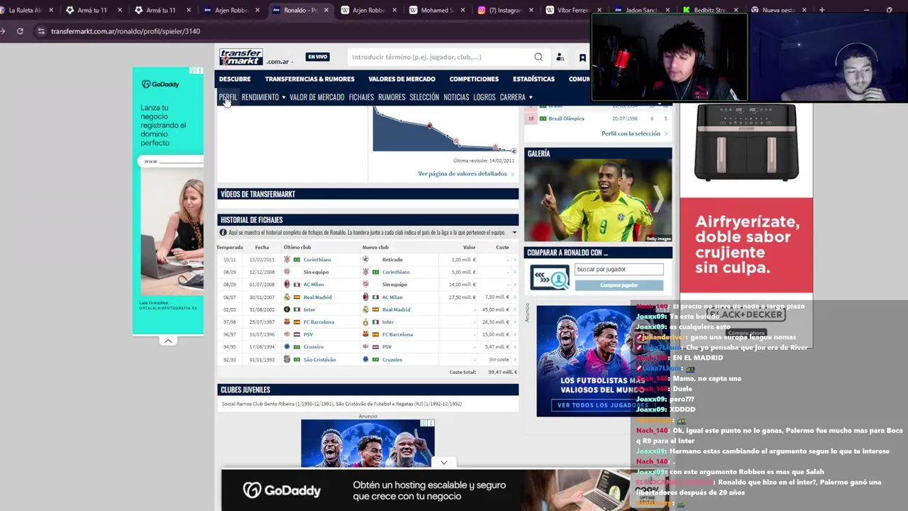The height and width of the screenshot is (511, 908).
Task: Click the air fryer product ad image
Action: (746, 142)
